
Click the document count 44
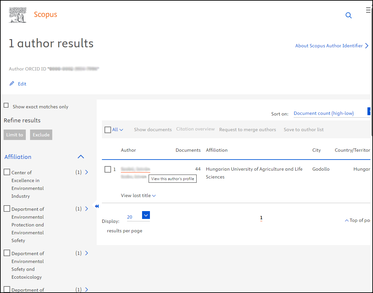[x=198, y=169]
